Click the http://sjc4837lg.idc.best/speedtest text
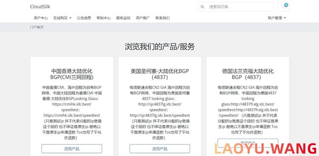319x156 pixels. [x=160, y=115]
